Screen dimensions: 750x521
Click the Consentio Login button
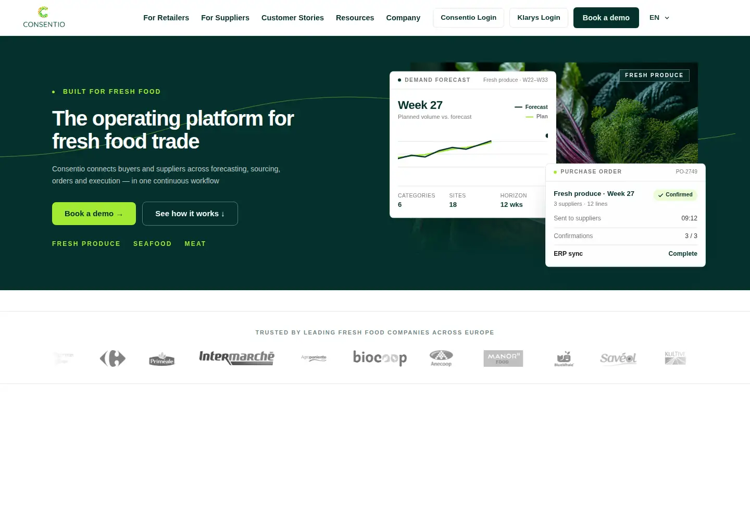468,18
